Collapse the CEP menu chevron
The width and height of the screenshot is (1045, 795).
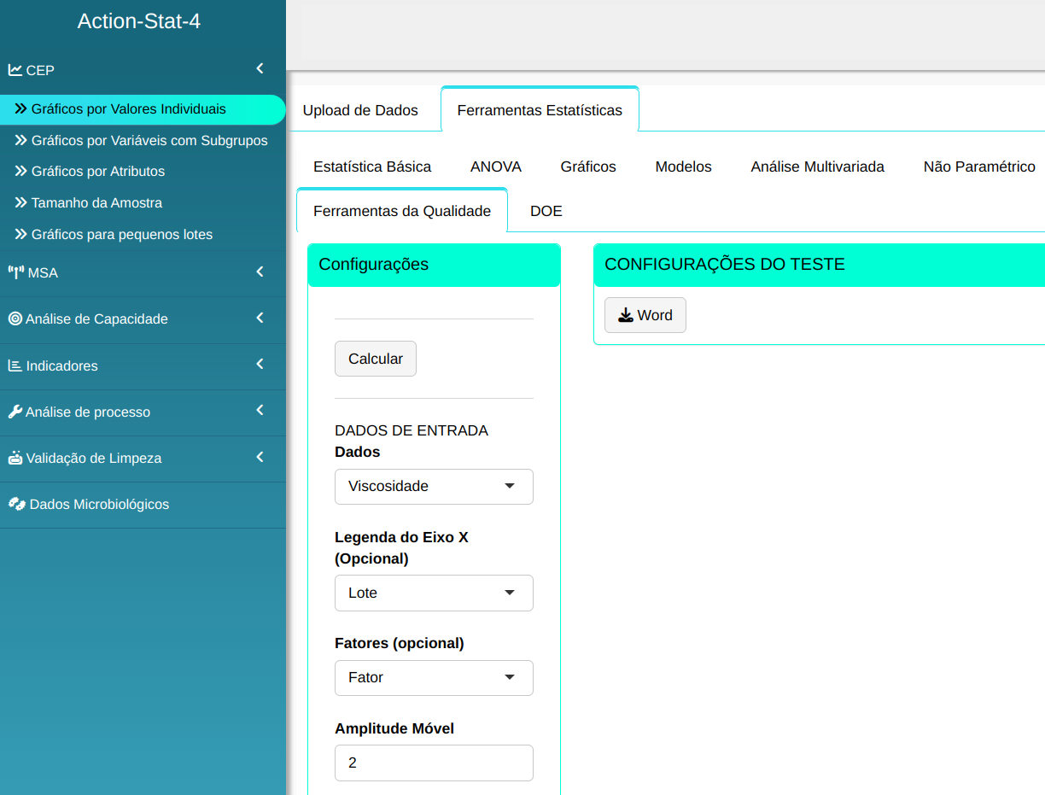(x=260, y=68)
